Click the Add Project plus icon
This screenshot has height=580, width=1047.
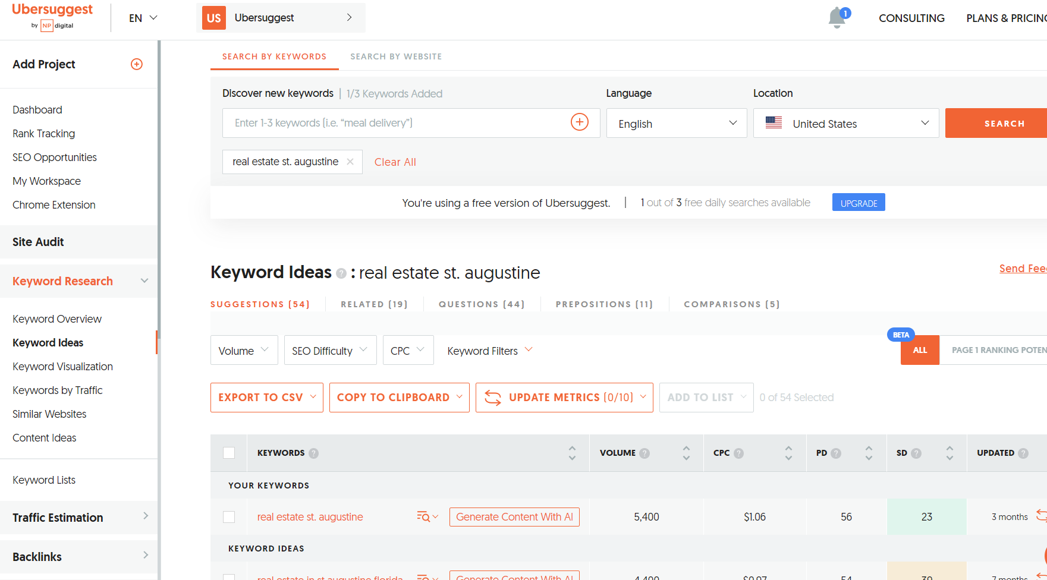(x=137, y=64)
